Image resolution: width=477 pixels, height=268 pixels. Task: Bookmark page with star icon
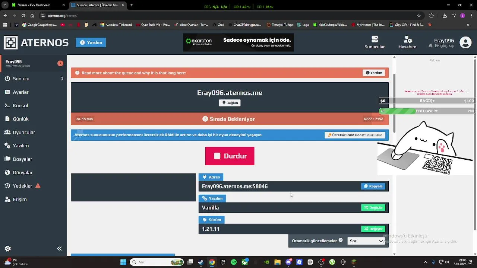click(x=419, y=16)
